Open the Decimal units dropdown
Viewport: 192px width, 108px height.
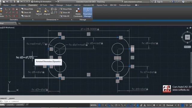pyautogui.click(x=175, y=105)
